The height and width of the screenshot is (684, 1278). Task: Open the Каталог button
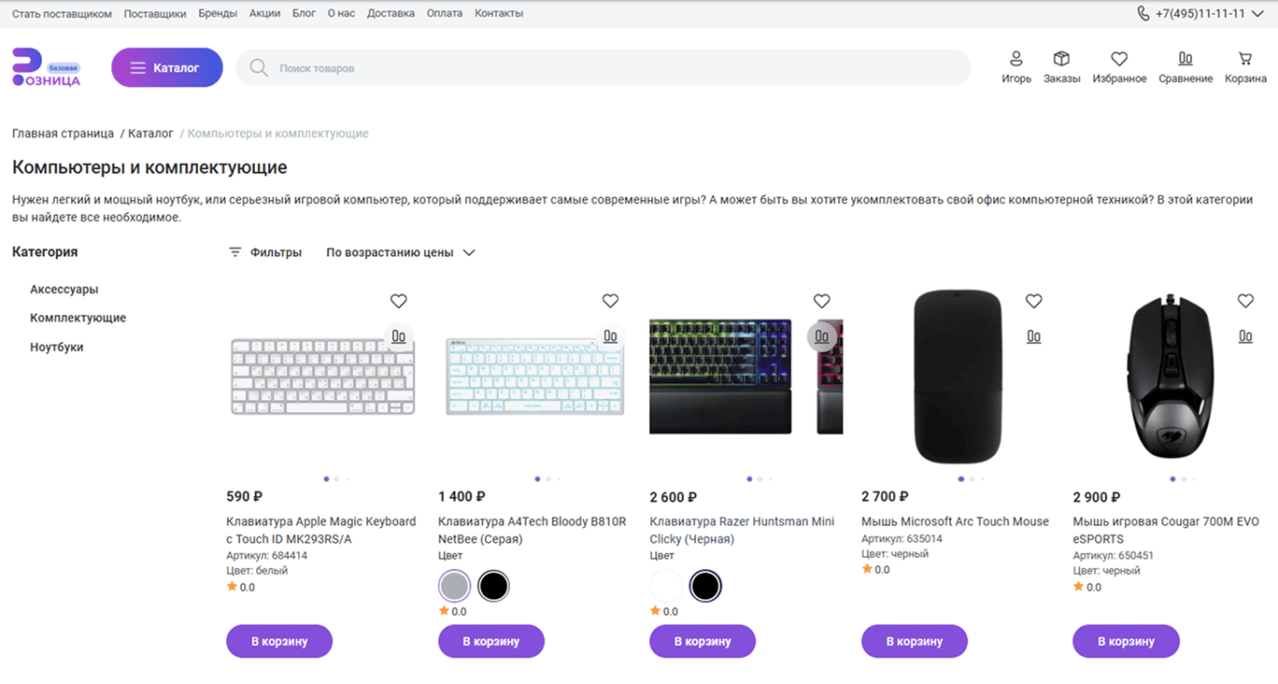(167, 67)
